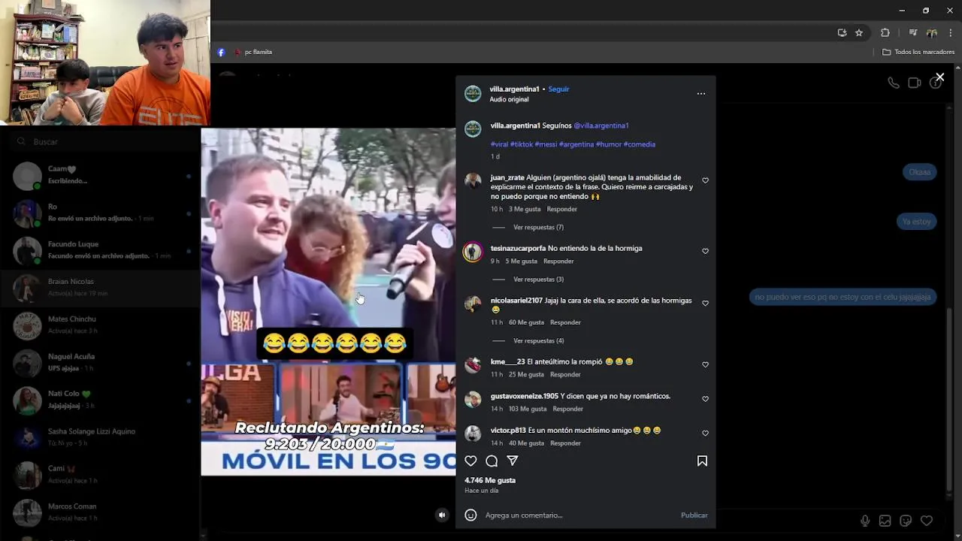The height and width of the screenshot is (541, 962).
Task: Reply to victor.p813's comment
Action: (x=565, y=443)
